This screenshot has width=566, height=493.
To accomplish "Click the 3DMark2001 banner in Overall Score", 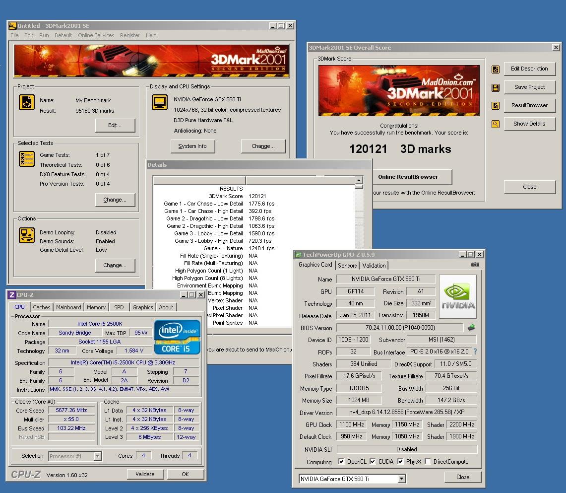I will [x=399, y=91].
